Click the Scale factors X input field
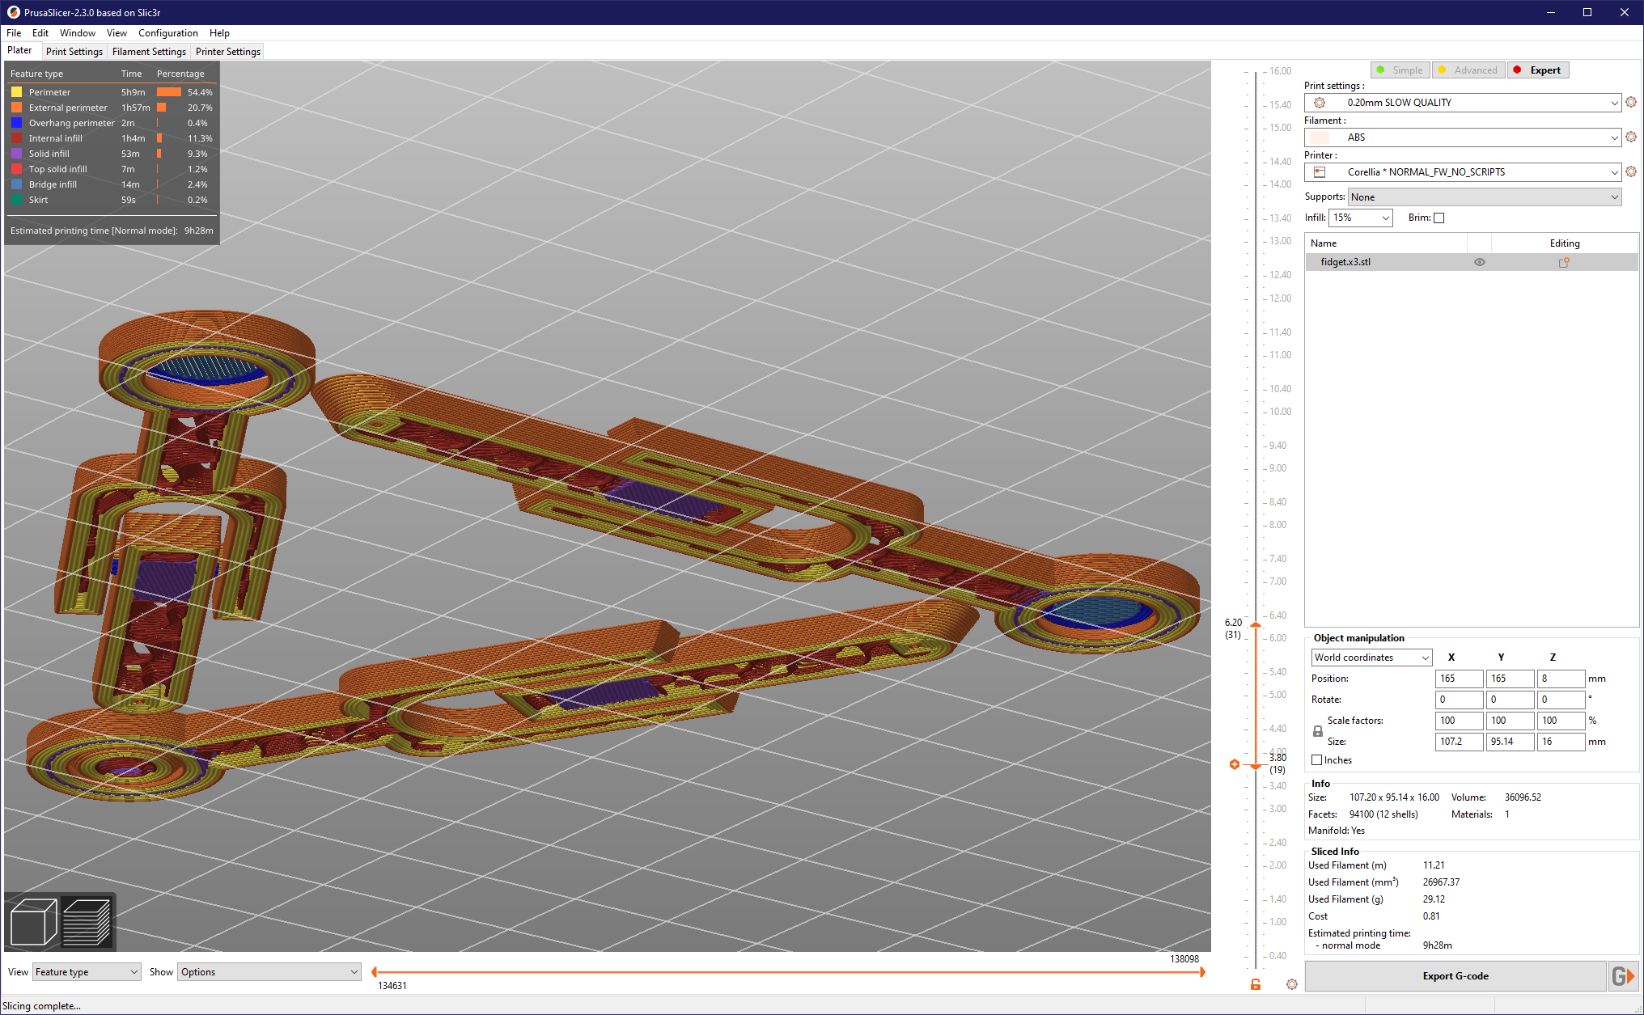Screen dimensions: 1644x1015 point(1460,721)
